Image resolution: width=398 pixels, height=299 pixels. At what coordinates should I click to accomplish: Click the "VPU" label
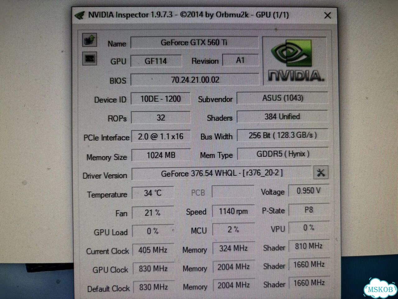278,229
